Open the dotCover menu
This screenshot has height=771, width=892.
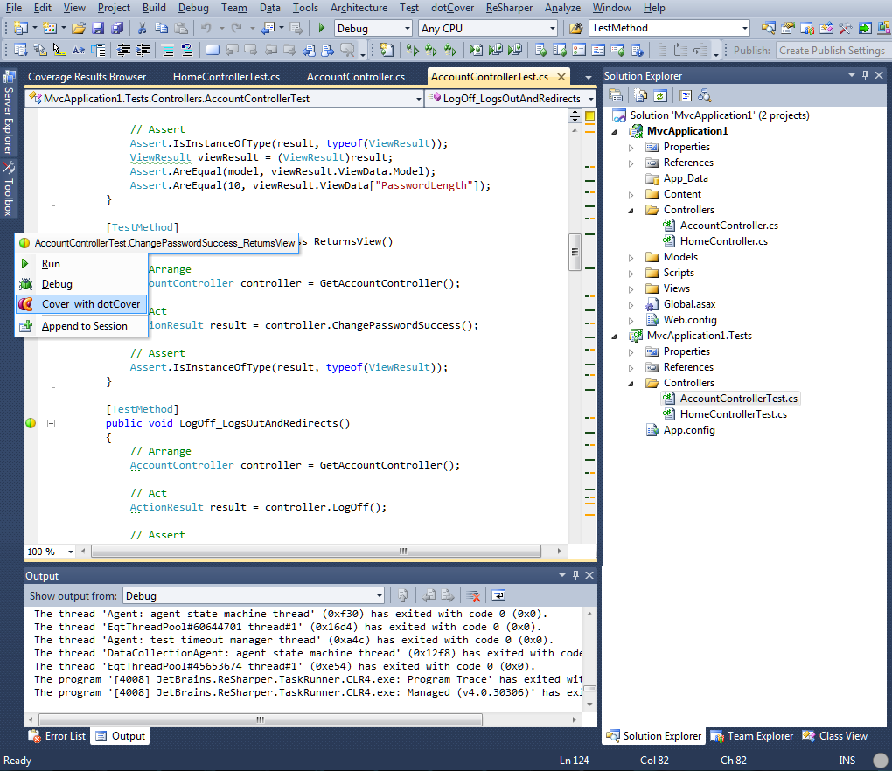[x=452, y=8]
